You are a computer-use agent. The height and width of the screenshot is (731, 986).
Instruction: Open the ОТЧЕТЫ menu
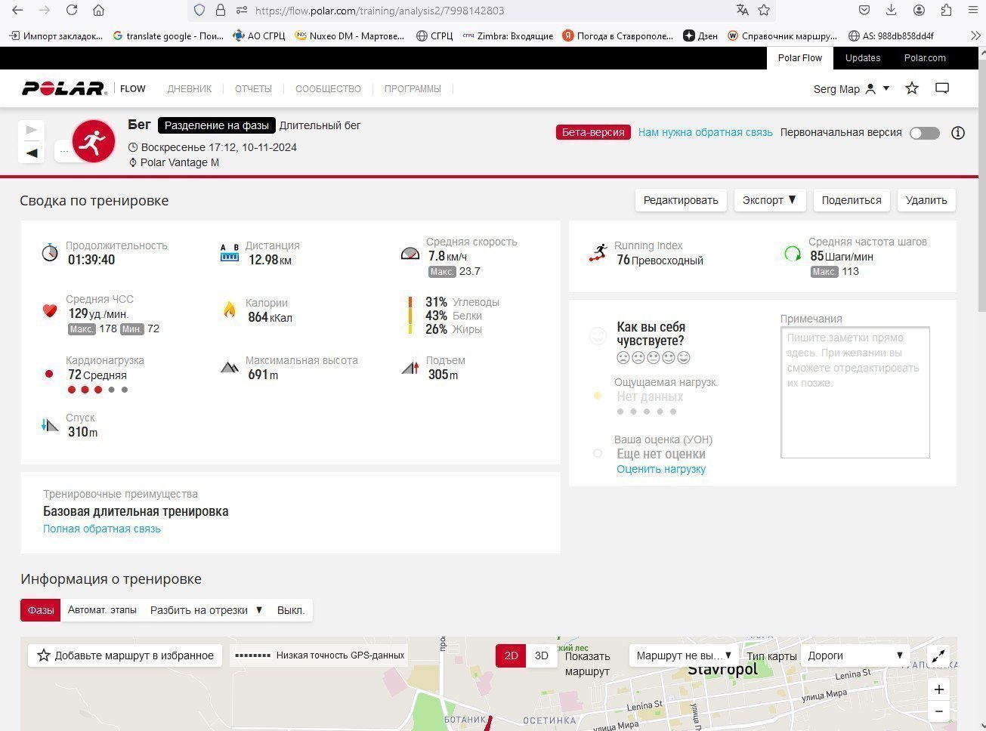[253, 89]
